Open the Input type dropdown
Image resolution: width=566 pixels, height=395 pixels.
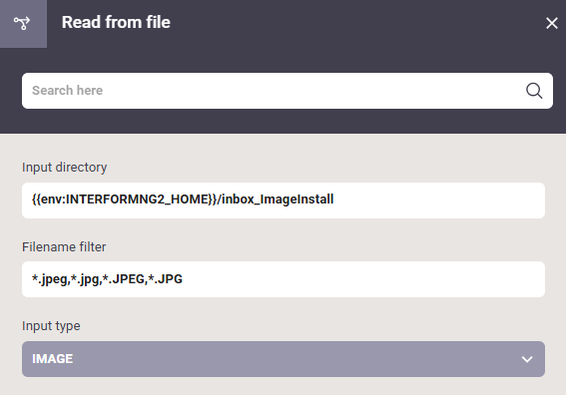283,359
